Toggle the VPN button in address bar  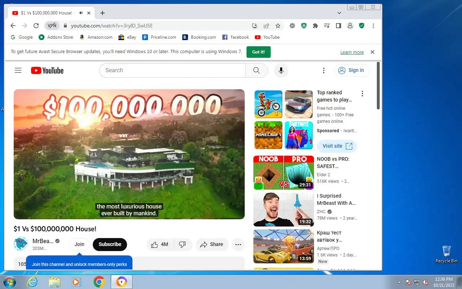coord(52,26)
